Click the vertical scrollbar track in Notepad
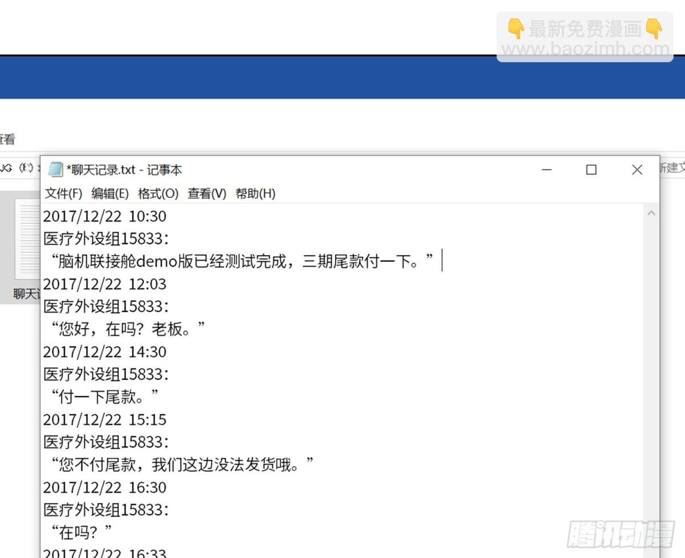Image resolution: width=685 pixels, height=558 pixels. coord(651,371)
